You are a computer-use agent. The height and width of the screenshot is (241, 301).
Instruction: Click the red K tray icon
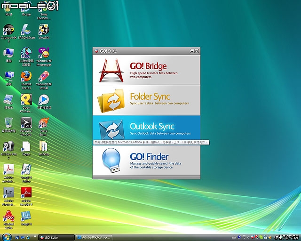pyautogui.click(x=256, y=237)
